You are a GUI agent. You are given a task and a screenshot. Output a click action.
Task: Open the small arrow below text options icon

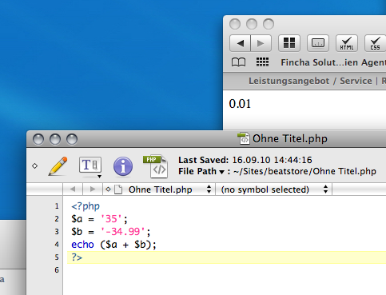[99, 176]
